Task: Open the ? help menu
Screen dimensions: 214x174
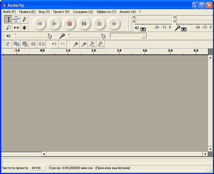Action: 140,12
